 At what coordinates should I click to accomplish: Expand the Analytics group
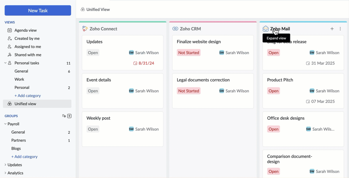[5, 173]
